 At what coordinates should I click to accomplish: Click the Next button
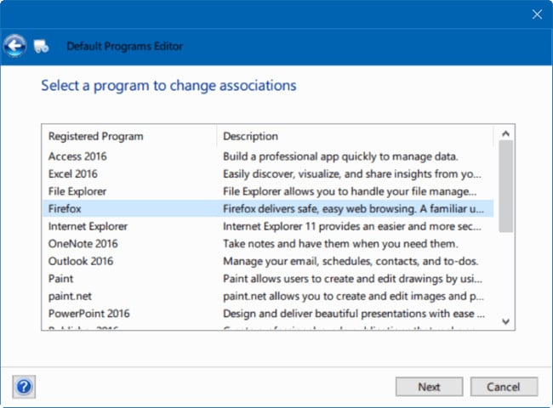tap(429, 387)
